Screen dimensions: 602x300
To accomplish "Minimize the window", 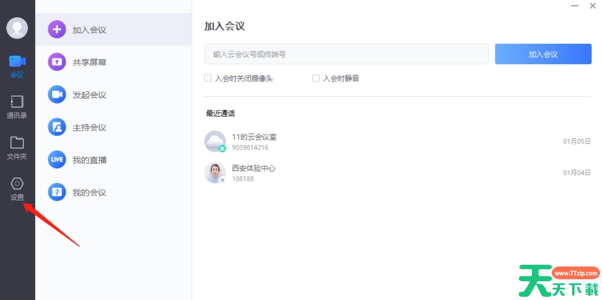I will click(574, 6).
